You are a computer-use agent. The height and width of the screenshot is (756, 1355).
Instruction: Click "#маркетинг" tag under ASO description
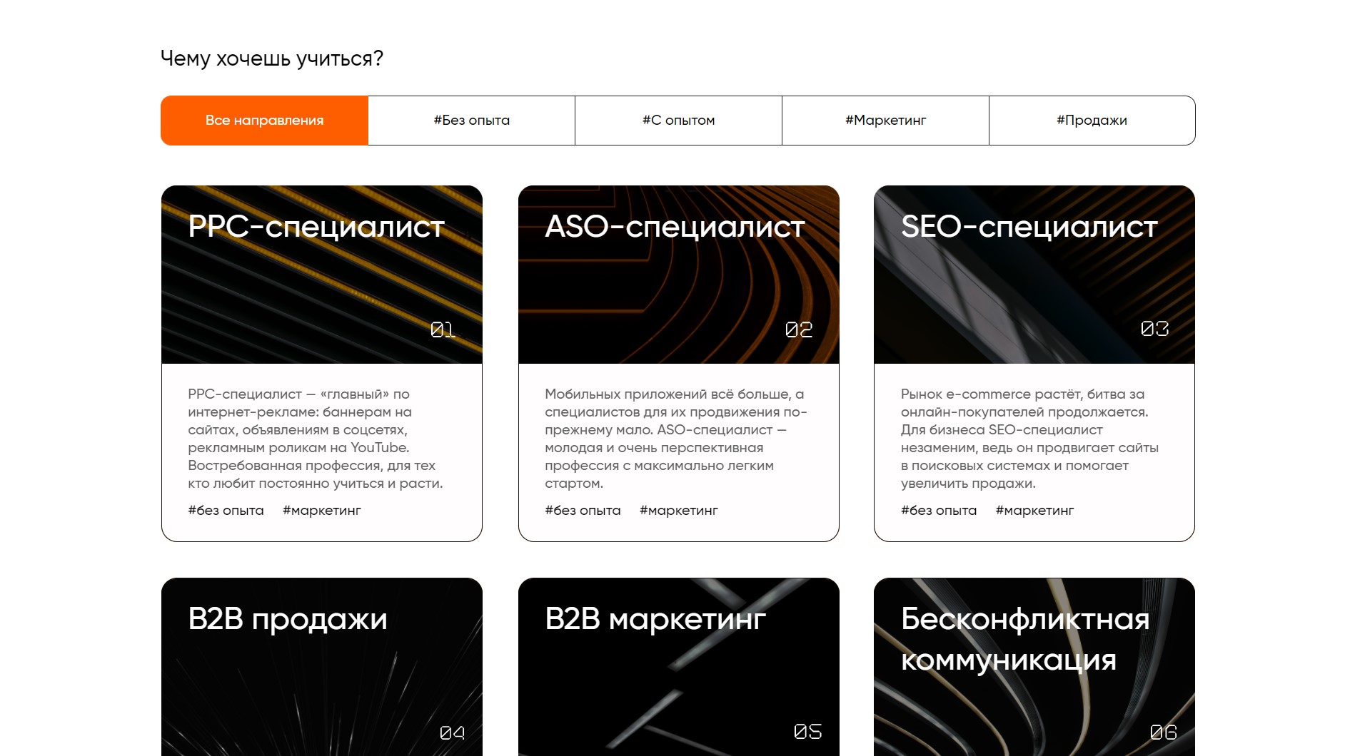pyautogui.click(x=678, y=511)
